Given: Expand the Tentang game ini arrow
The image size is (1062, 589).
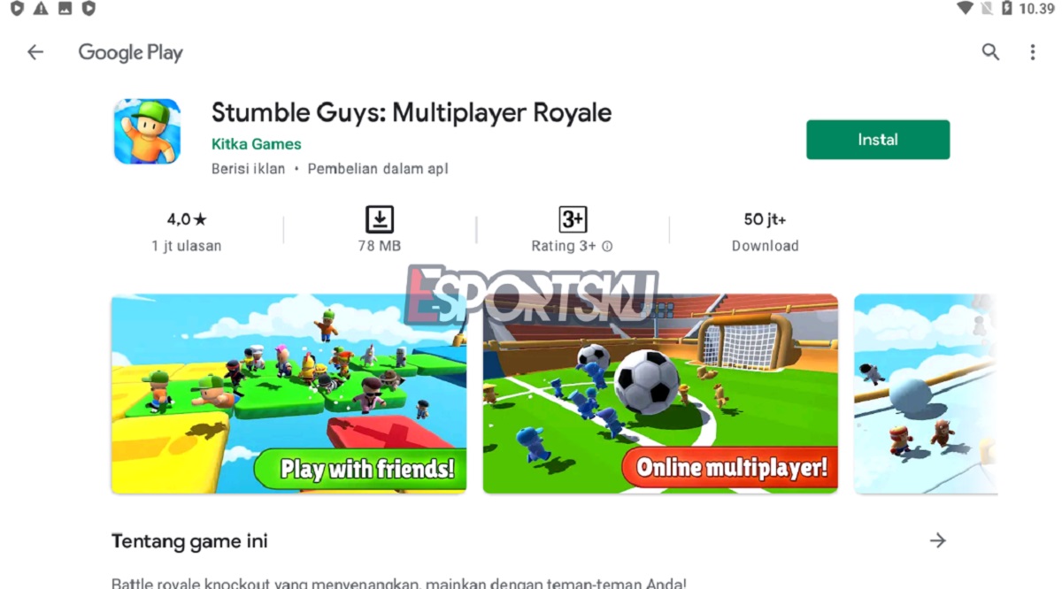Looking at the screenshot, I should (937, 540).
